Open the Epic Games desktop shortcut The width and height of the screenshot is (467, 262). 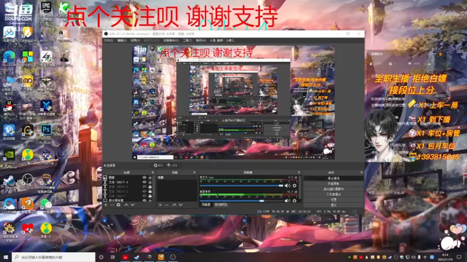(x=46, y=11)
